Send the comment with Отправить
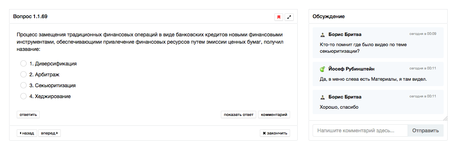The height and width of the screenshot is (149, 456). [425, 130]
